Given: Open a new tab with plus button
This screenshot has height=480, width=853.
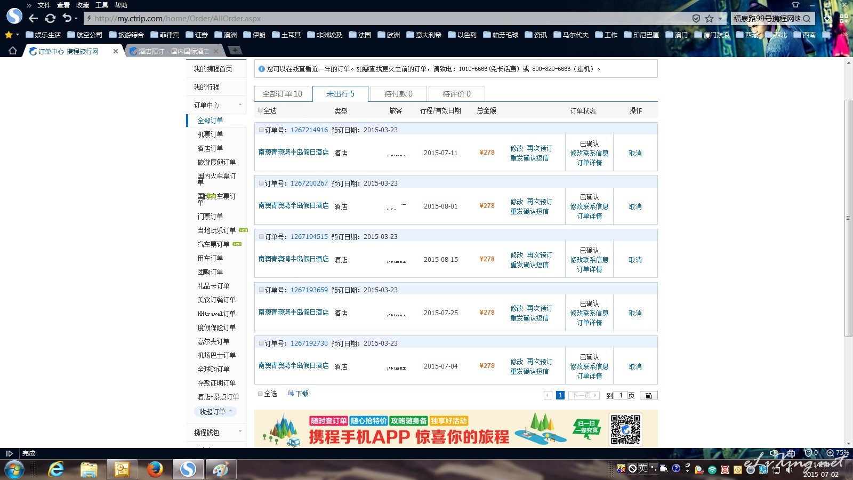Looking at the screenshot, I should (235, 50).
